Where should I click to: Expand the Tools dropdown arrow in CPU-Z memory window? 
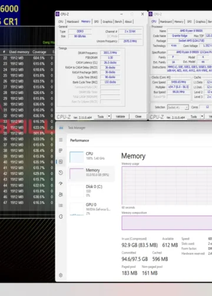(x=109, y=116)
